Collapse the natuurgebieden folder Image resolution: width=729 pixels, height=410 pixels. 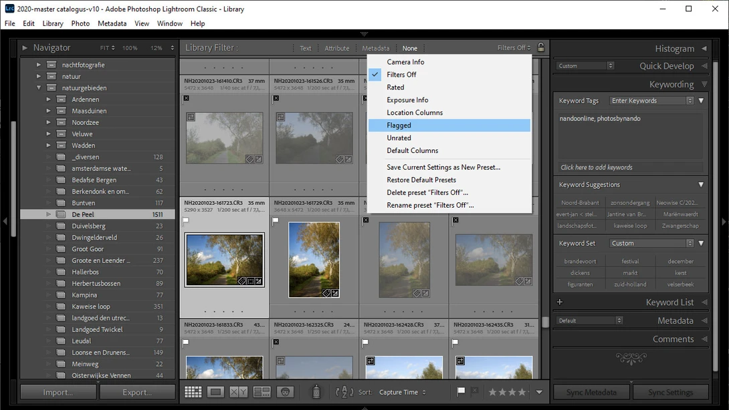39,87
